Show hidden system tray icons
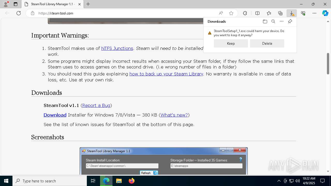 coord(279,181)
